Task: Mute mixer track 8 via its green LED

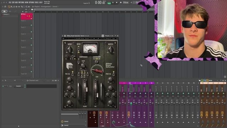Action: tap(140, 94)
